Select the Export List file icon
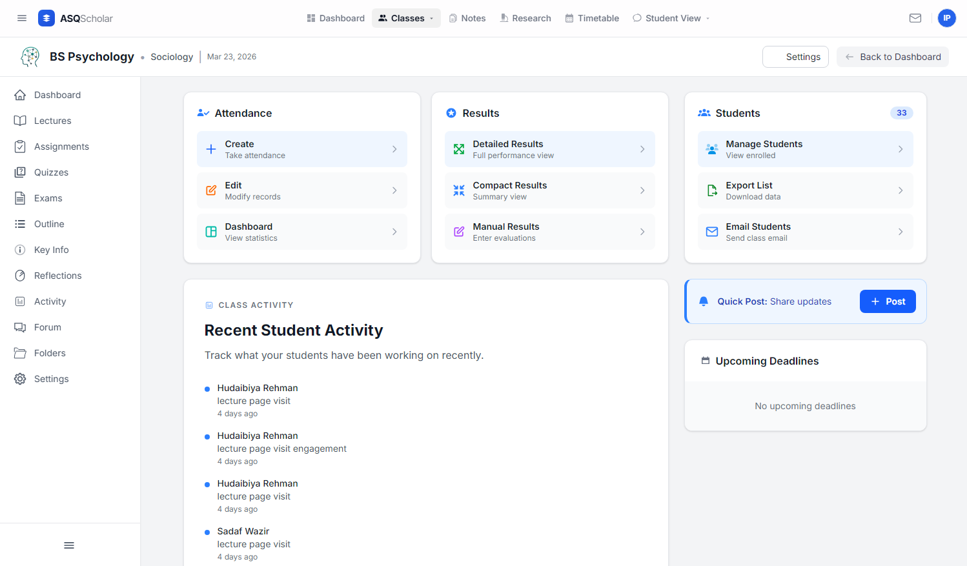This screenshot has width=967, height=566. pos(712,190)
